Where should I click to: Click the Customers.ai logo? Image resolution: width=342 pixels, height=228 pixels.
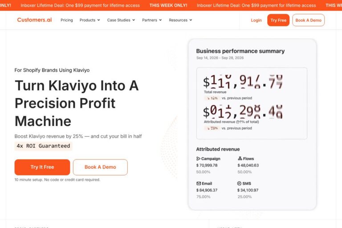(x=34, y=20)
